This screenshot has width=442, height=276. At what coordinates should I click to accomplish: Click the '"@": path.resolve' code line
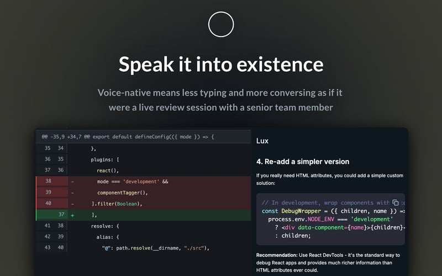(x=156, y=248)
